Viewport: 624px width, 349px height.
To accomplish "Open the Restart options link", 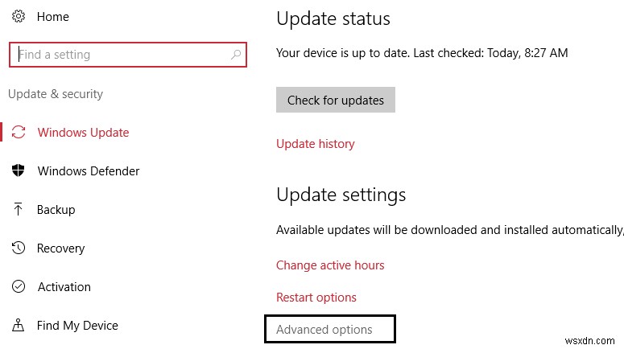I will coord(316,298).
